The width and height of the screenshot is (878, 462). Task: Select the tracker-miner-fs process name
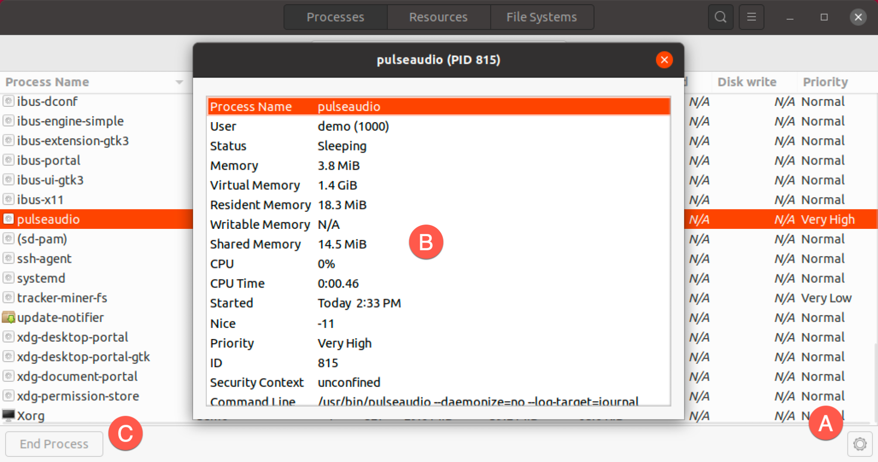pyautogui.click(x=62, y=298)
